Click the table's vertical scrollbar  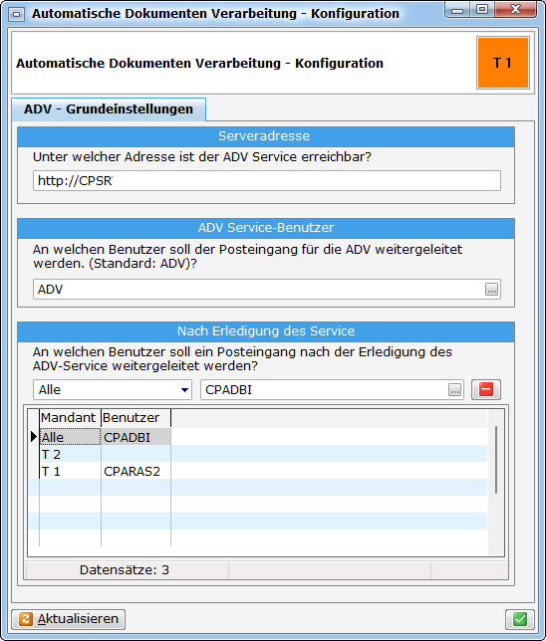click(496, 460)
